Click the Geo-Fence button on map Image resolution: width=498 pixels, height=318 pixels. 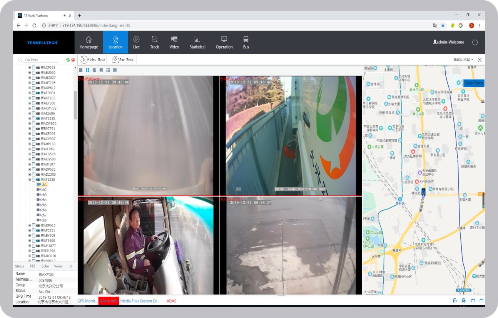point(474,83)
